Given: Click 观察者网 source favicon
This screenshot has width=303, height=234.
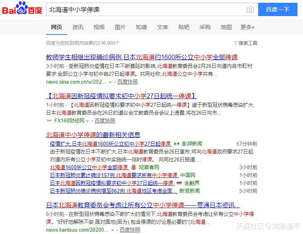Looking at the screenshot, I should 134,167.
